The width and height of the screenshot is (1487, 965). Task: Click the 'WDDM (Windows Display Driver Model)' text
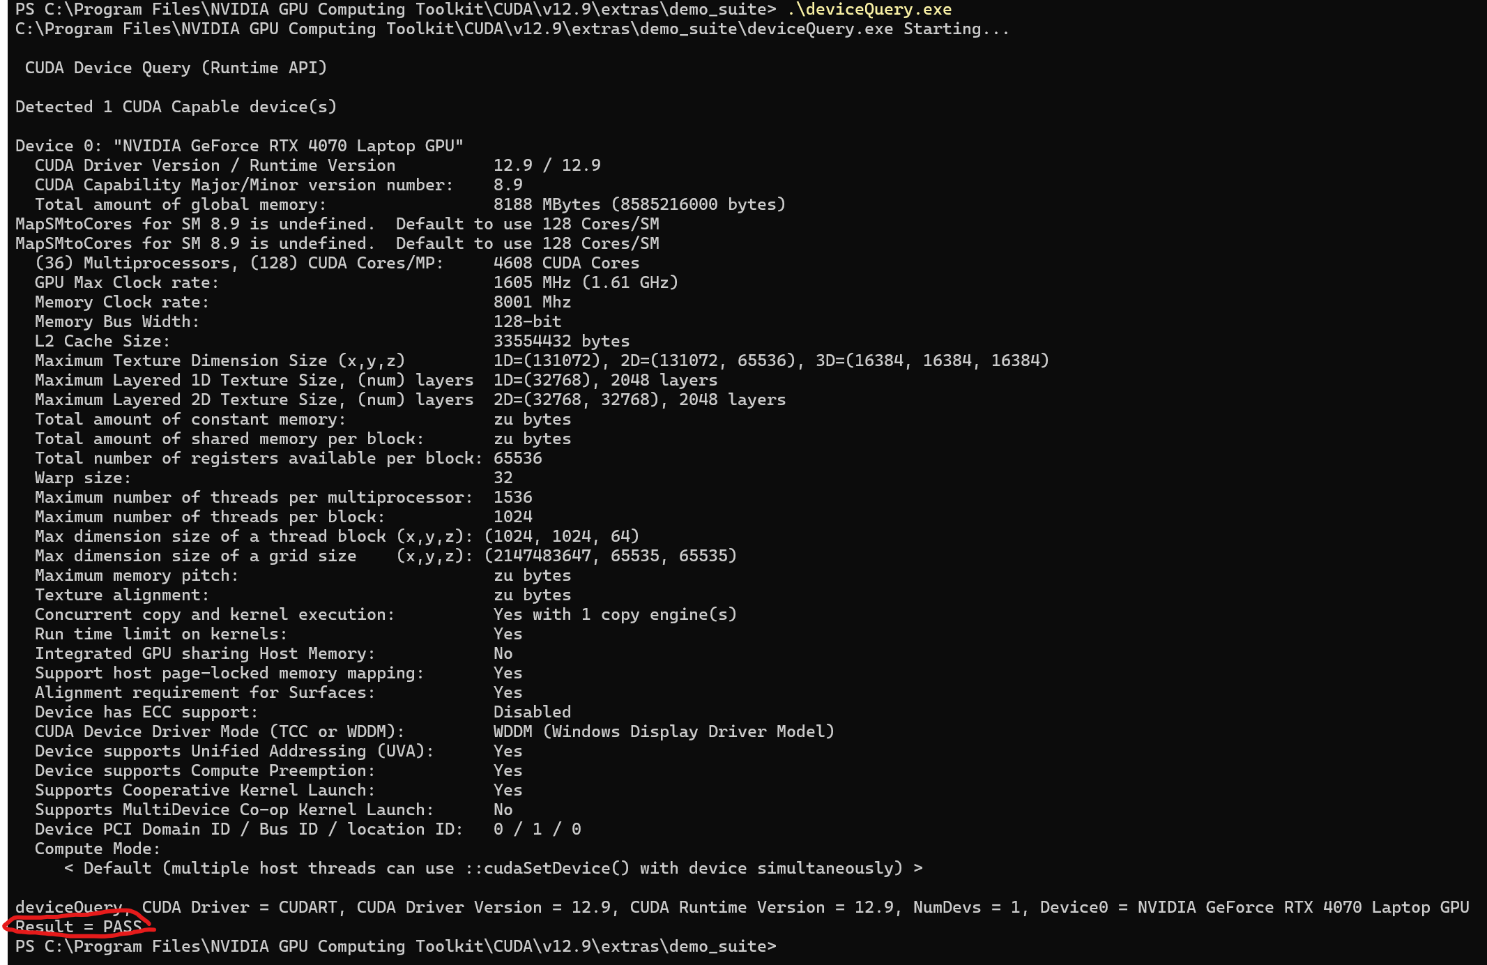(664, 732)
